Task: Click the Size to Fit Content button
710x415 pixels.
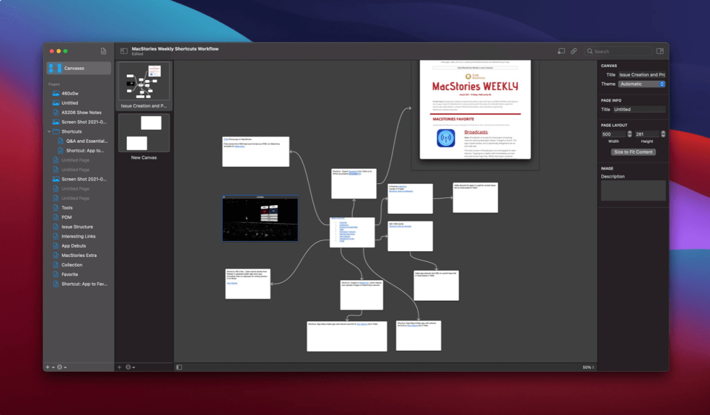Action: click(633, 152)
